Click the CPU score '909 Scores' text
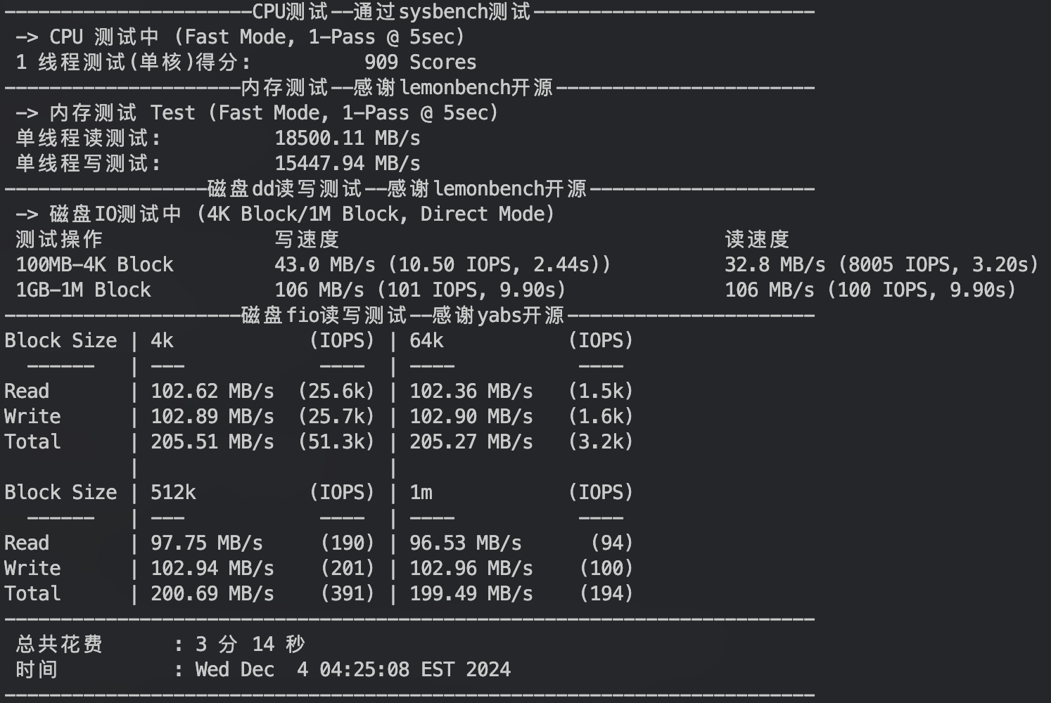Viewport: 1051px width, 703px height. click(x=420, y=63)
